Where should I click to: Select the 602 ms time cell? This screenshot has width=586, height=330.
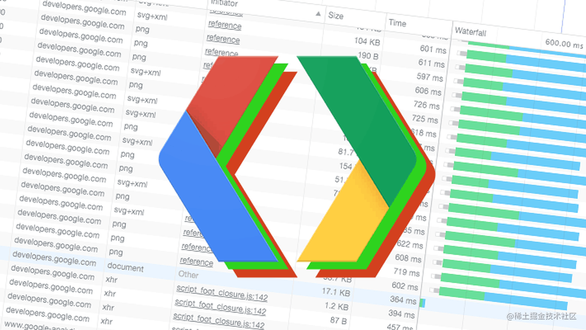404,286
